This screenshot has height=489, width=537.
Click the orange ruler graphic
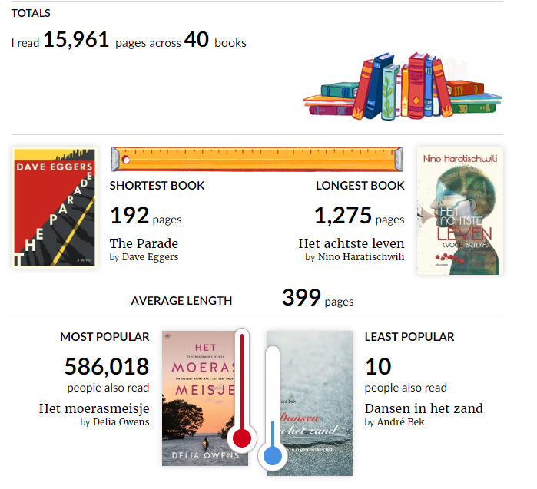coord(257,159)
